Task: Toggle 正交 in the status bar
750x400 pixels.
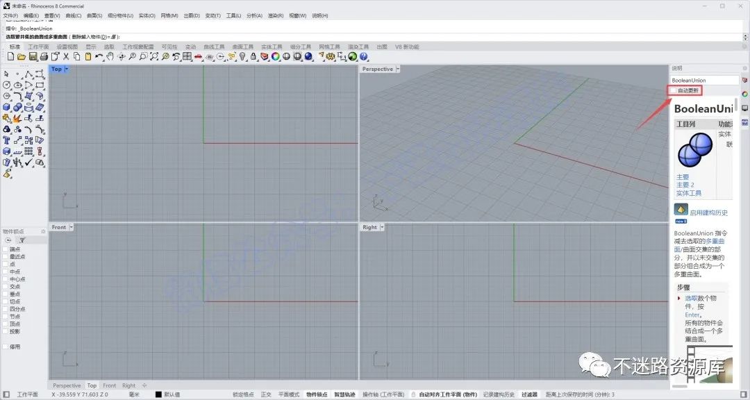Action: pyautogui.click(x=266, y=394)
